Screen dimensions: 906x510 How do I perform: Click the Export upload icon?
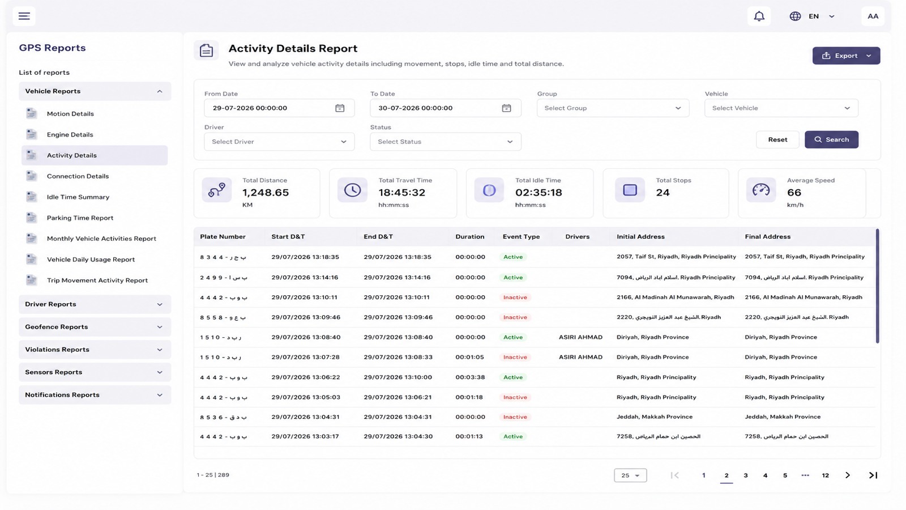[x=826, y=56]
